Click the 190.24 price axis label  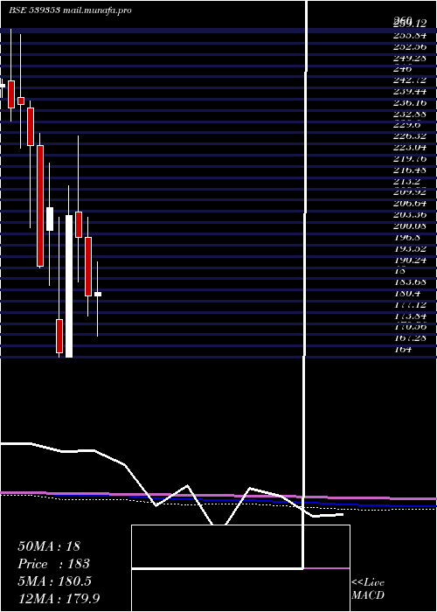point(409,260)
